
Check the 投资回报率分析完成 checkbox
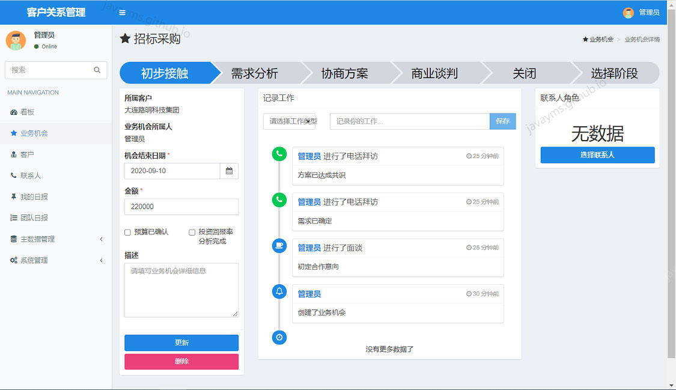(192, 233)
